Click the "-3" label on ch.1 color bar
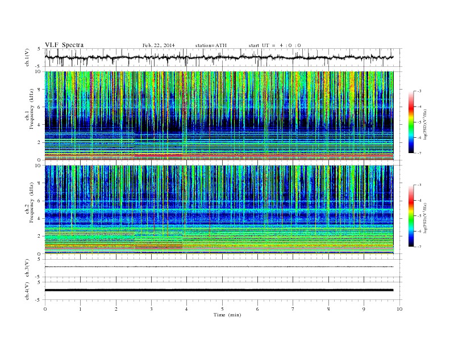 (419, 91)
